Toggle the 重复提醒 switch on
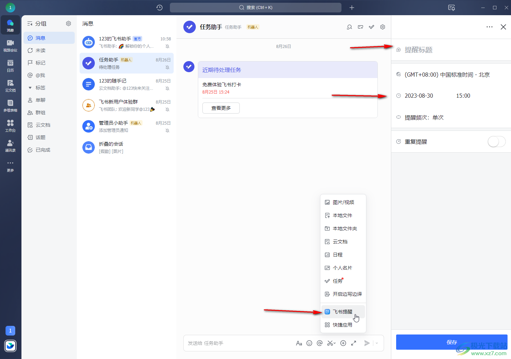The width and height of the screenshot is (511, 359). 496,142
